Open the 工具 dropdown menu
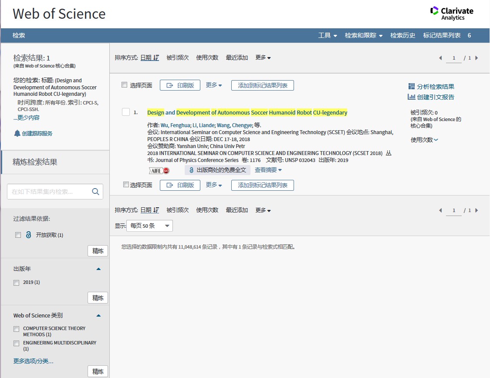The height and width of the screenshot is (378, 490). [328, 35]
